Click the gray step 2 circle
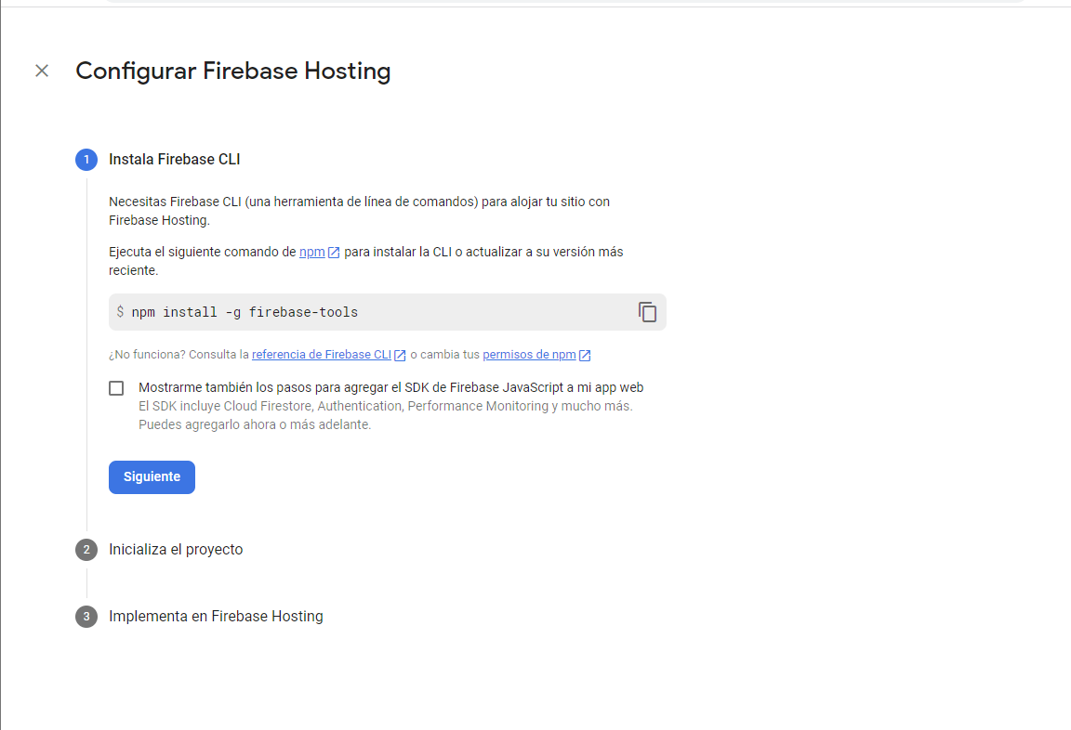Viewport: 1071px width, 730px height. coord(86,549)
